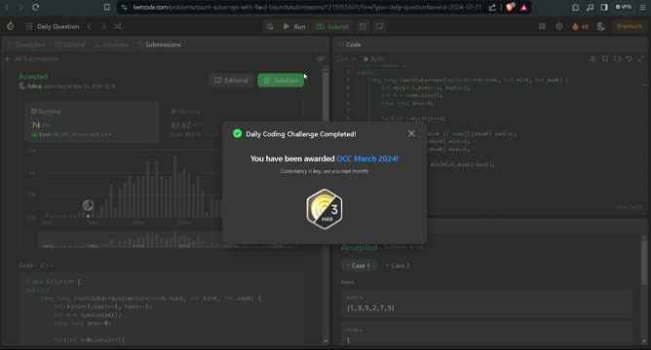This screenshot has width=651, height=350.
Task: Go to the next daily question arrow
Action: tap(104, 26)
